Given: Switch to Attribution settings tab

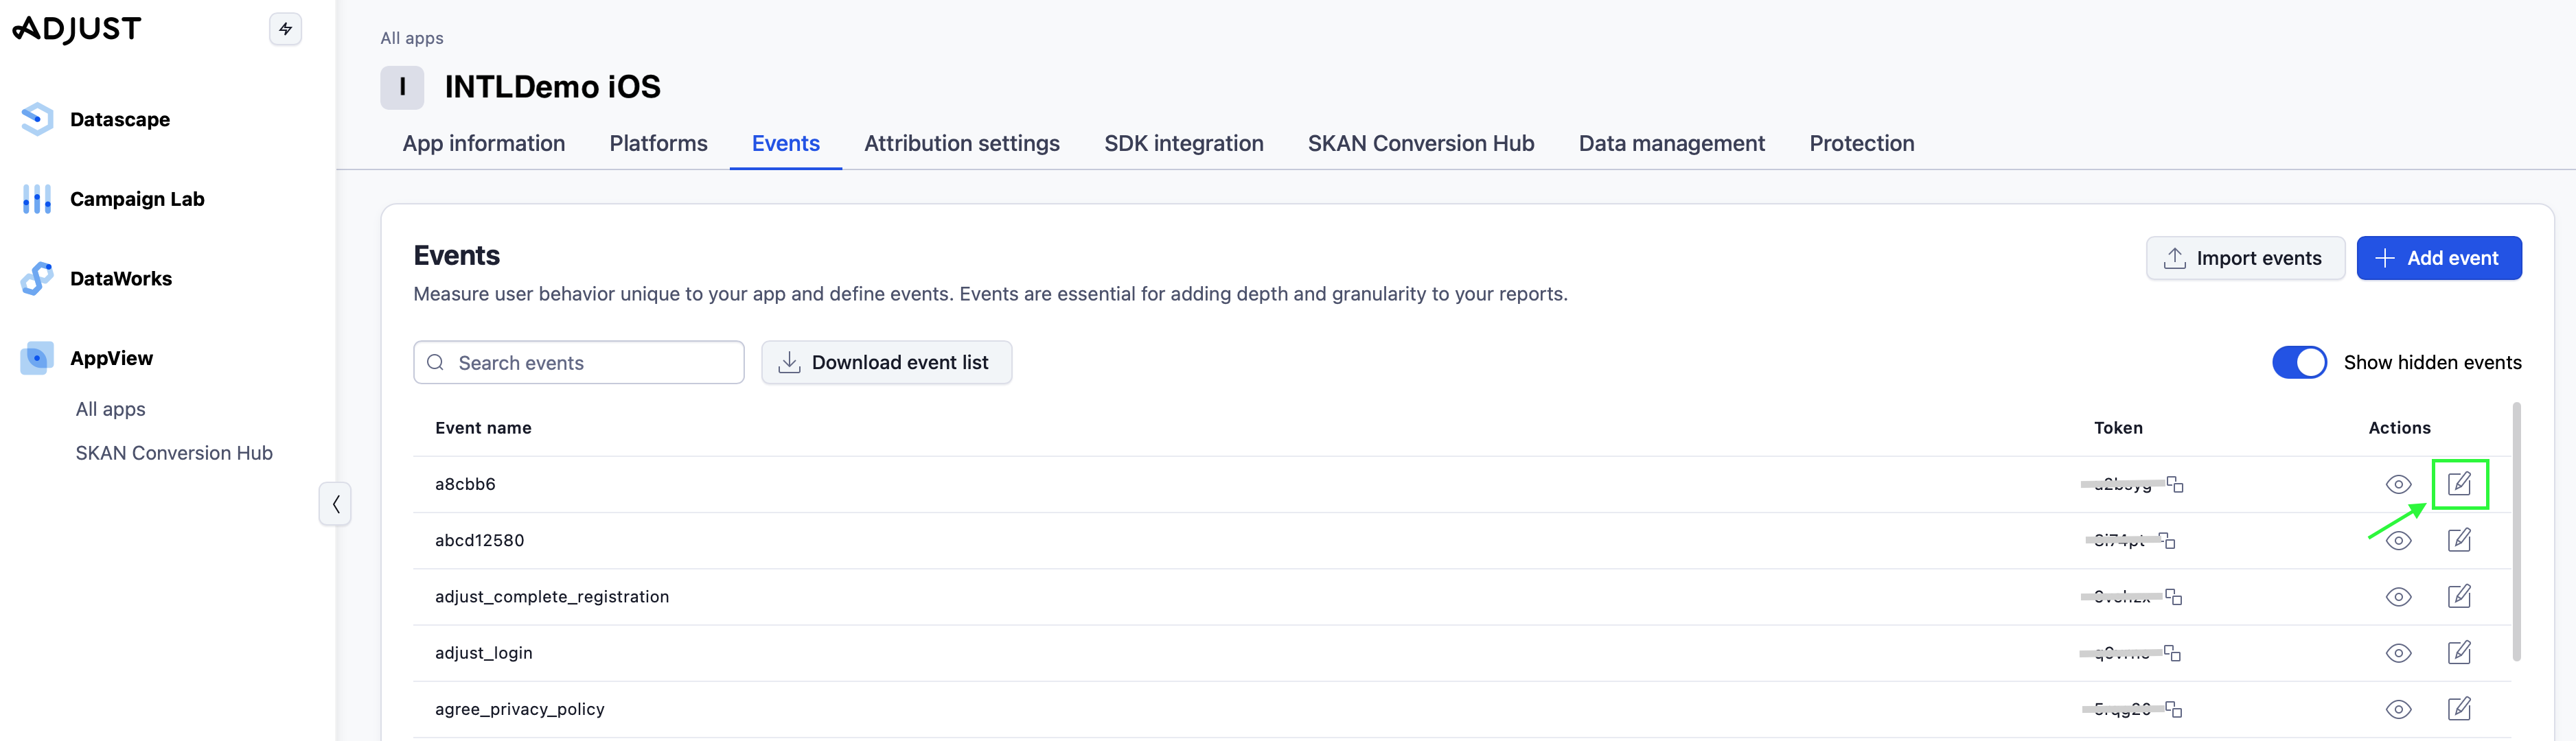Looking at the screenshot, I should pyautogui.click(x=961, y=143).
